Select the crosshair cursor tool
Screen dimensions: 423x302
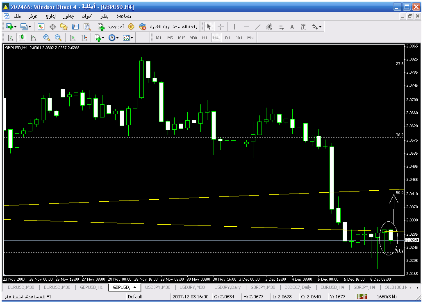[221, 27]
